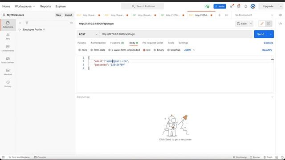Switch to the Tests tab

(x=171, y=43)
